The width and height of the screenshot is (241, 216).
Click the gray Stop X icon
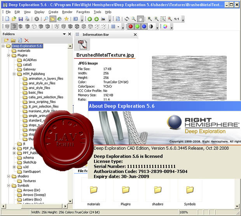[x=37, y=19]
